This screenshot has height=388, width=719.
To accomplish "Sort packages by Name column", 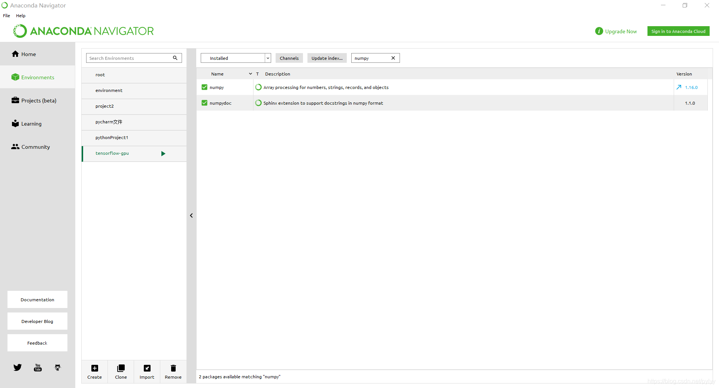I will (x=217, y=74).
